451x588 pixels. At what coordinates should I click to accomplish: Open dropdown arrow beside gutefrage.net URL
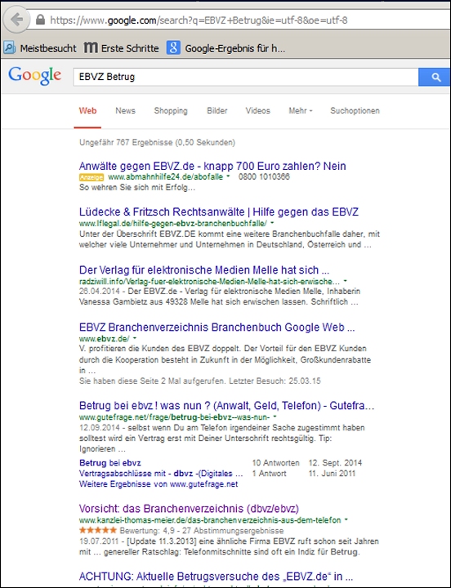pyautogui.click(x=275, y=416)
